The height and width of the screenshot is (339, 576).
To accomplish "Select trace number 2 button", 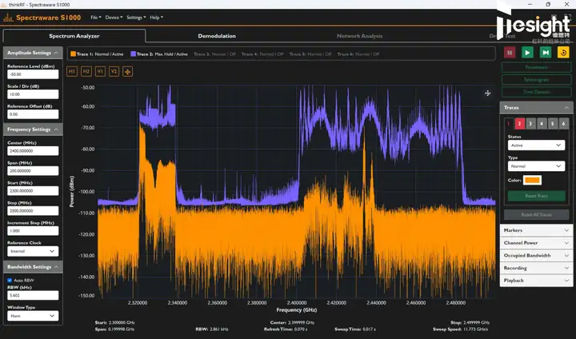I will click(519, 123).
